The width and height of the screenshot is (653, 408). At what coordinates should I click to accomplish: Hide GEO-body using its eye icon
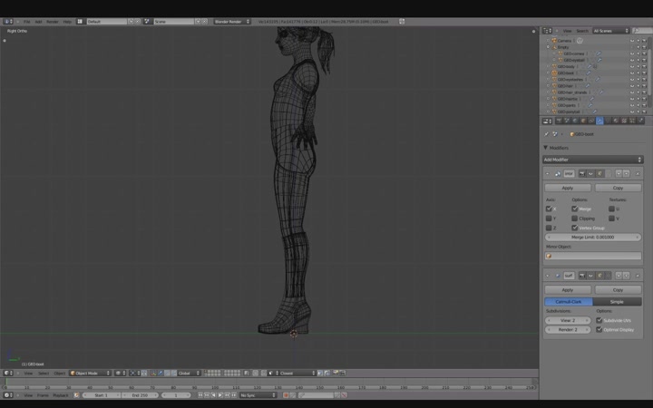(x=632, y=66)
